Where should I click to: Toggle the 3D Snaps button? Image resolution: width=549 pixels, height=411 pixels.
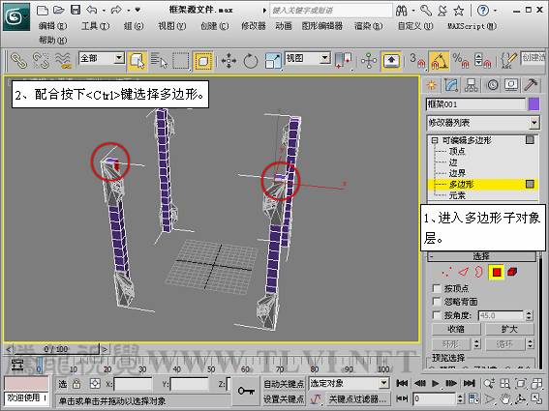pos(417,61)
